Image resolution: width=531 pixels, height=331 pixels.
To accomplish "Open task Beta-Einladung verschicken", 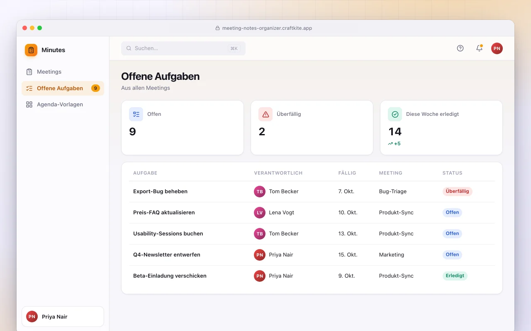I will (x=170, y=276).
